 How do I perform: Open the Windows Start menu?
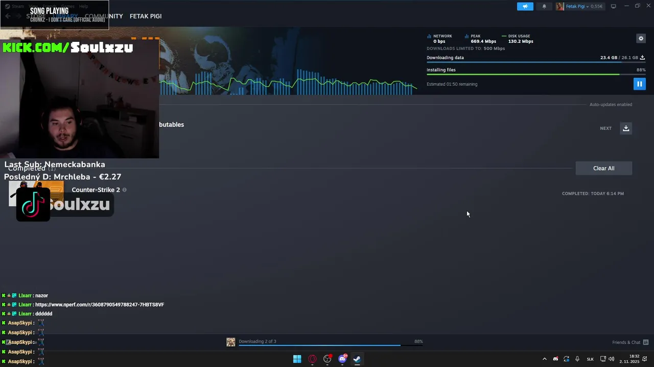297,359
